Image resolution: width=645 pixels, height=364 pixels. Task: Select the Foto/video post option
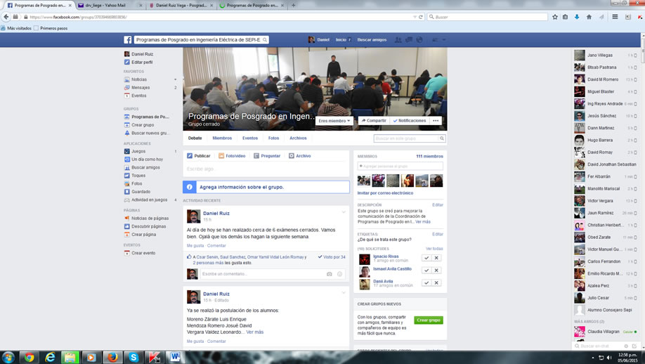point(232,156)
